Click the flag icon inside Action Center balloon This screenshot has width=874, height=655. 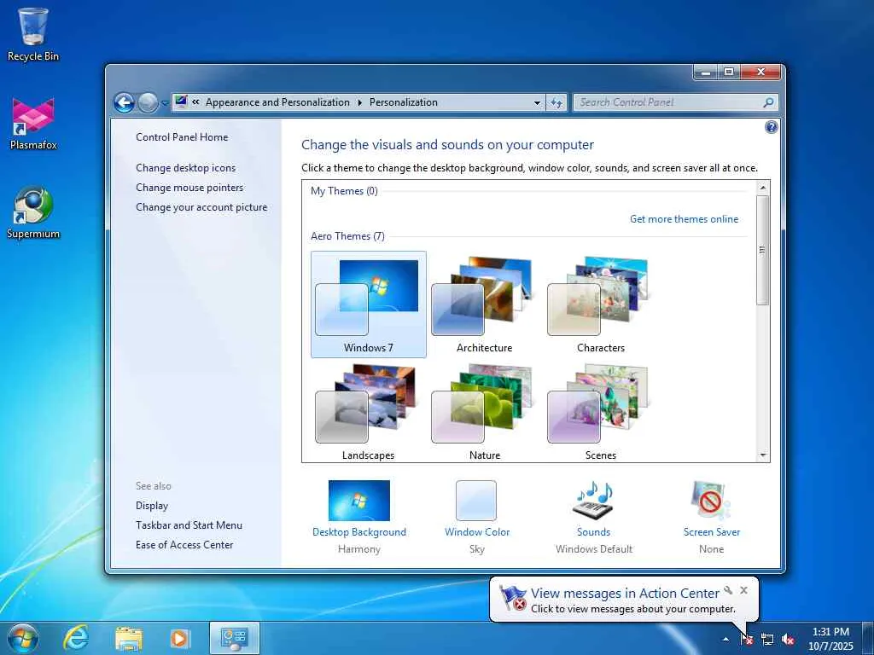click(x=512, y=598)
